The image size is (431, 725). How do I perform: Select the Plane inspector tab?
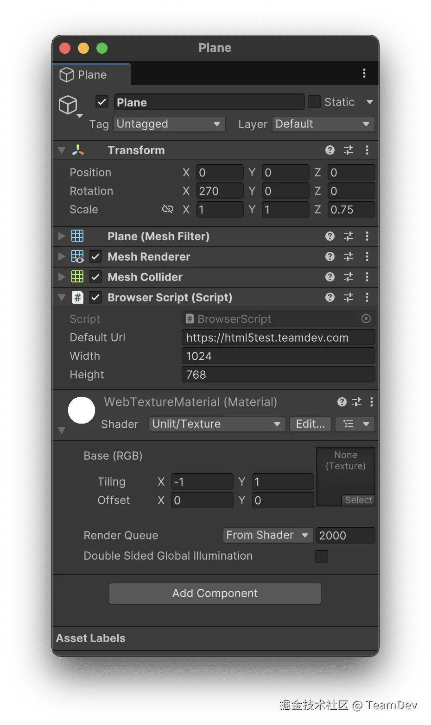coord(91,75)
